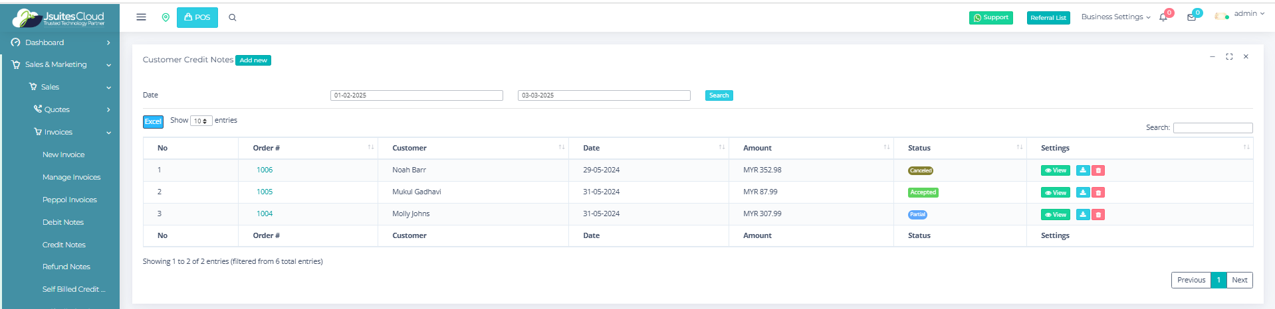The width and height of the screenshot is (1275, 309).
Task: Open the Business Settings dropdown
Action: coord(1115,17)
